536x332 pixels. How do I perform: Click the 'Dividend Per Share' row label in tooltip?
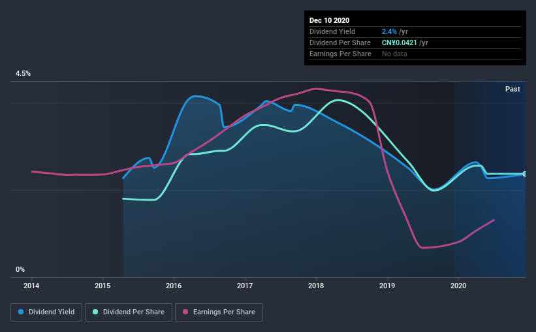coord(339,42)
